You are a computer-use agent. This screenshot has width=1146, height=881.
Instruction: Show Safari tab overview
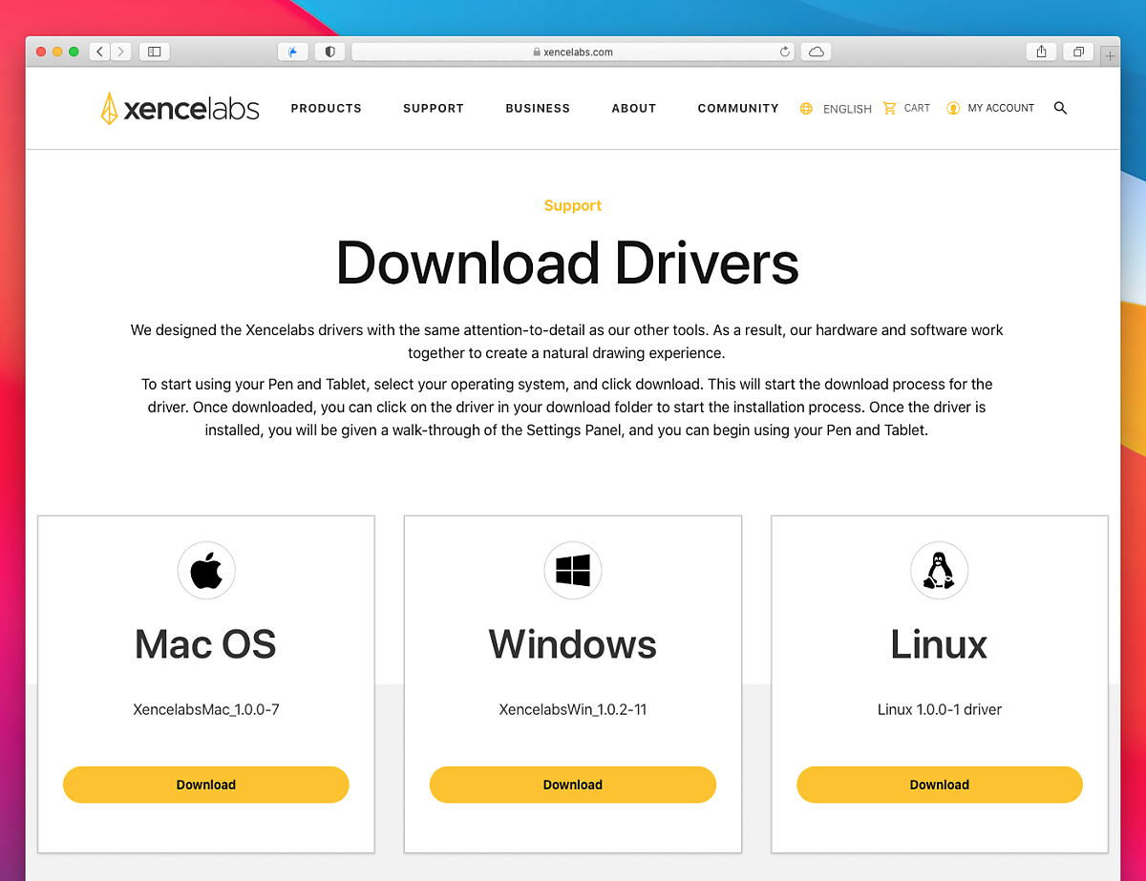point(1078,52)
